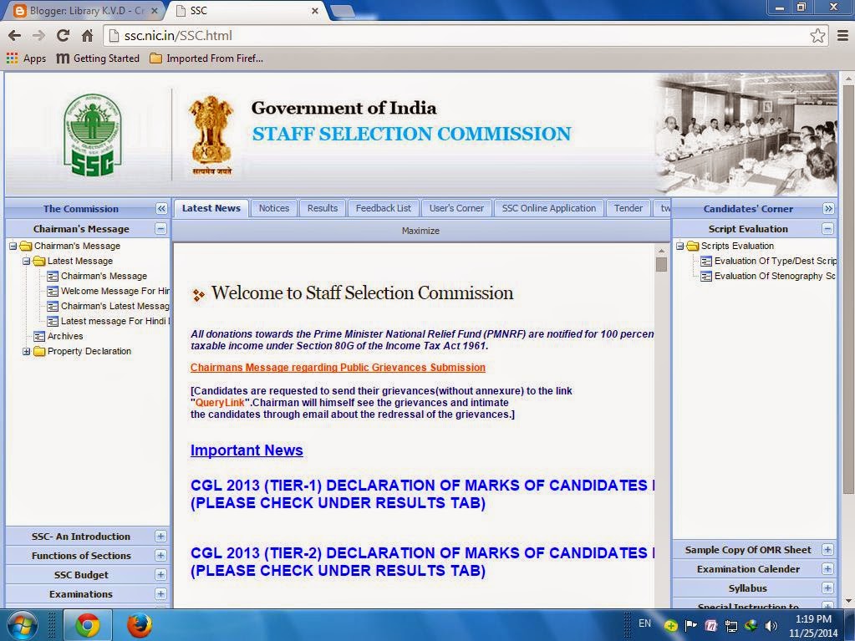
Task: Open CGL 2013 (TIER-1) declaration of marks
Action: pyautogui.click(x=423, y=494)
